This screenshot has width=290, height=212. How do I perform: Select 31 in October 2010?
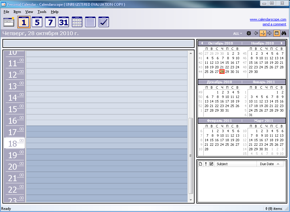(237, 72)
